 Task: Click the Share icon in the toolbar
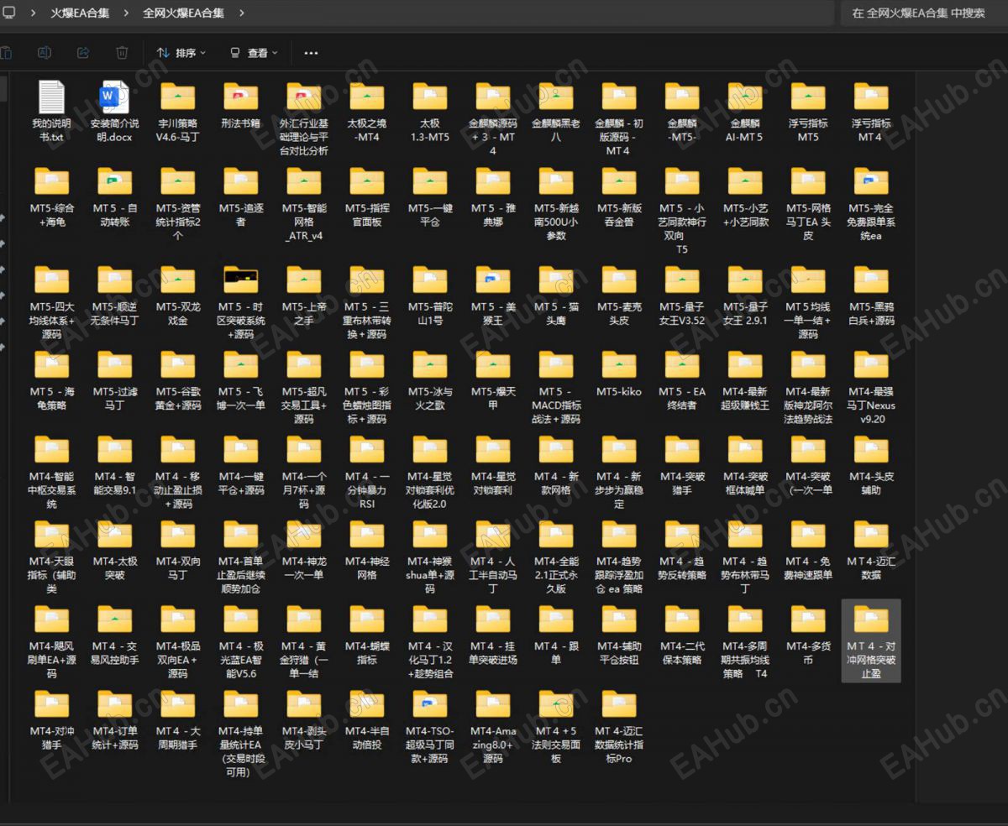[x=83, y=53]
